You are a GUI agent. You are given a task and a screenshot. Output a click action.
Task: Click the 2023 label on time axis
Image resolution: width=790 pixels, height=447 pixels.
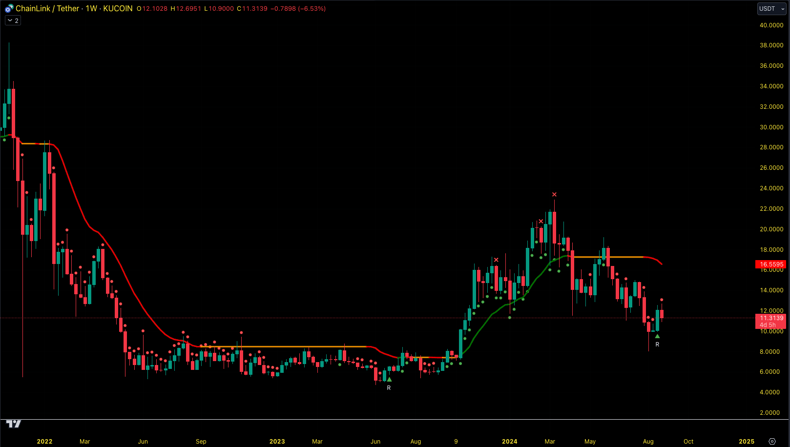coord(277,441)
